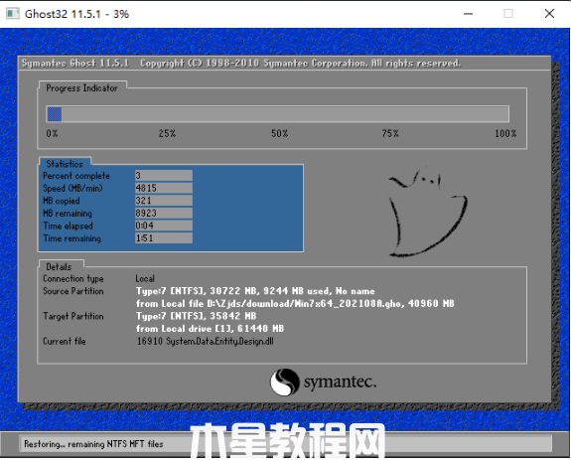Click the Ghost mascot drawing
The height and width of the screenshot is (460, 571).
[428, 213]
